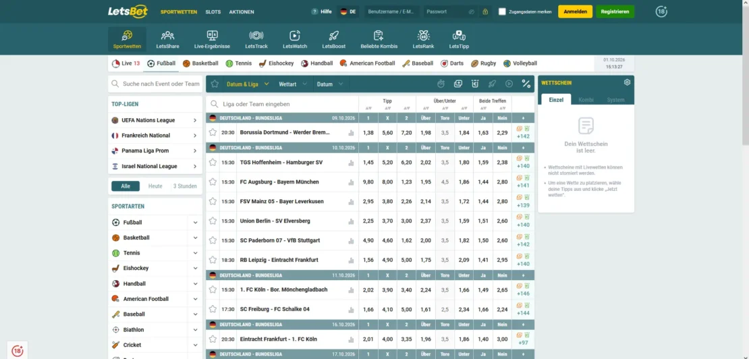Open the Wettart dropdown
Viewport: 749px width, 359px height.
tap(292, 84)
